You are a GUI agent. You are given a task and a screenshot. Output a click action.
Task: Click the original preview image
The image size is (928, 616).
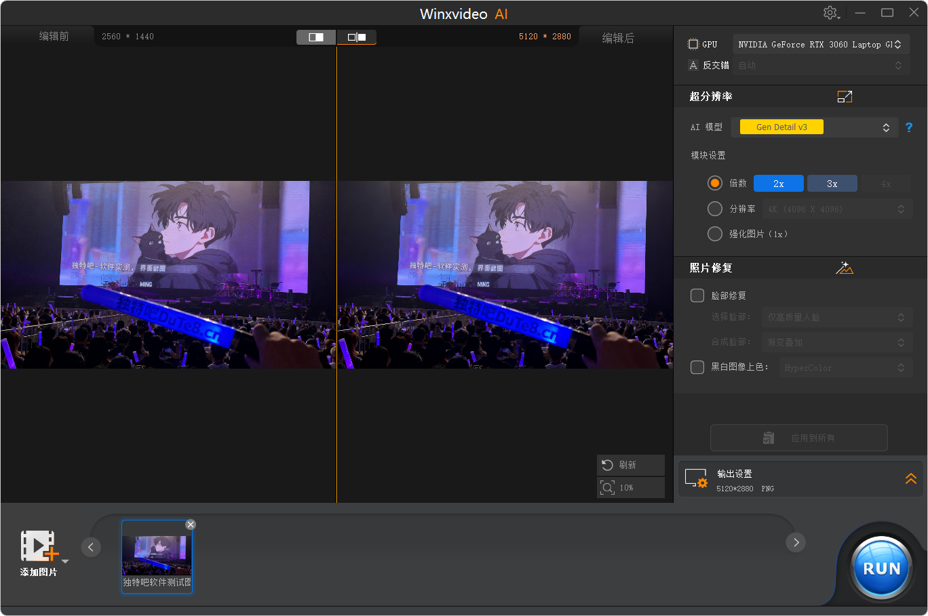(x=168, y=274)
